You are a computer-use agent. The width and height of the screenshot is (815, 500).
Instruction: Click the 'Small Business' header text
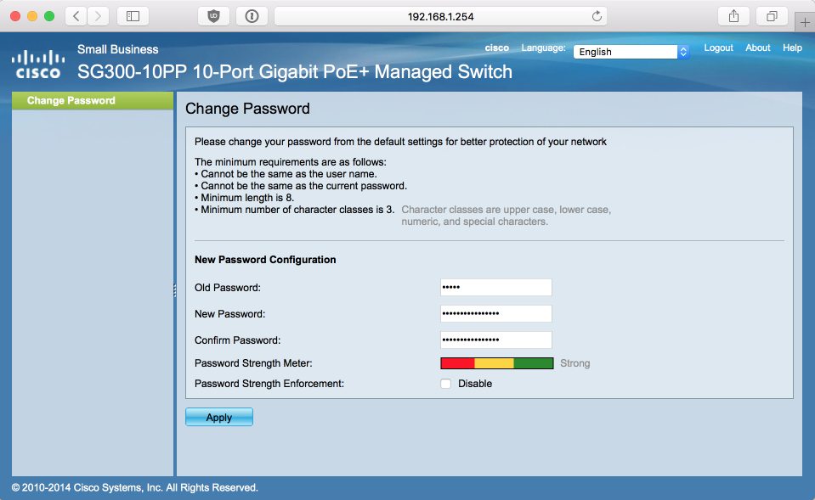pyautogui.click(x=118, y=49)
